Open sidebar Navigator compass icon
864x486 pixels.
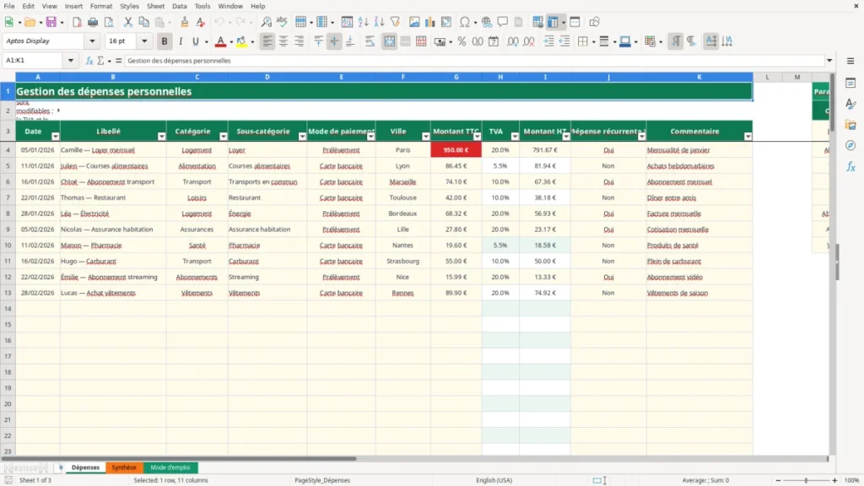(850, 145)
